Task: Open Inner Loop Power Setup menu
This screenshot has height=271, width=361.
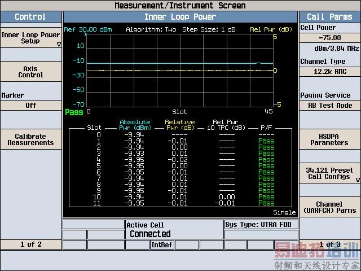Action: (x=30, y=38)
